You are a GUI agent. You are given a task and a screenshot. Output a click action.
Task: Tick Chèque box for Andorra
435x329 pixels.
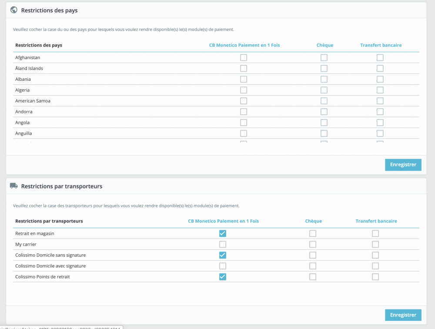tap(324, 112)
